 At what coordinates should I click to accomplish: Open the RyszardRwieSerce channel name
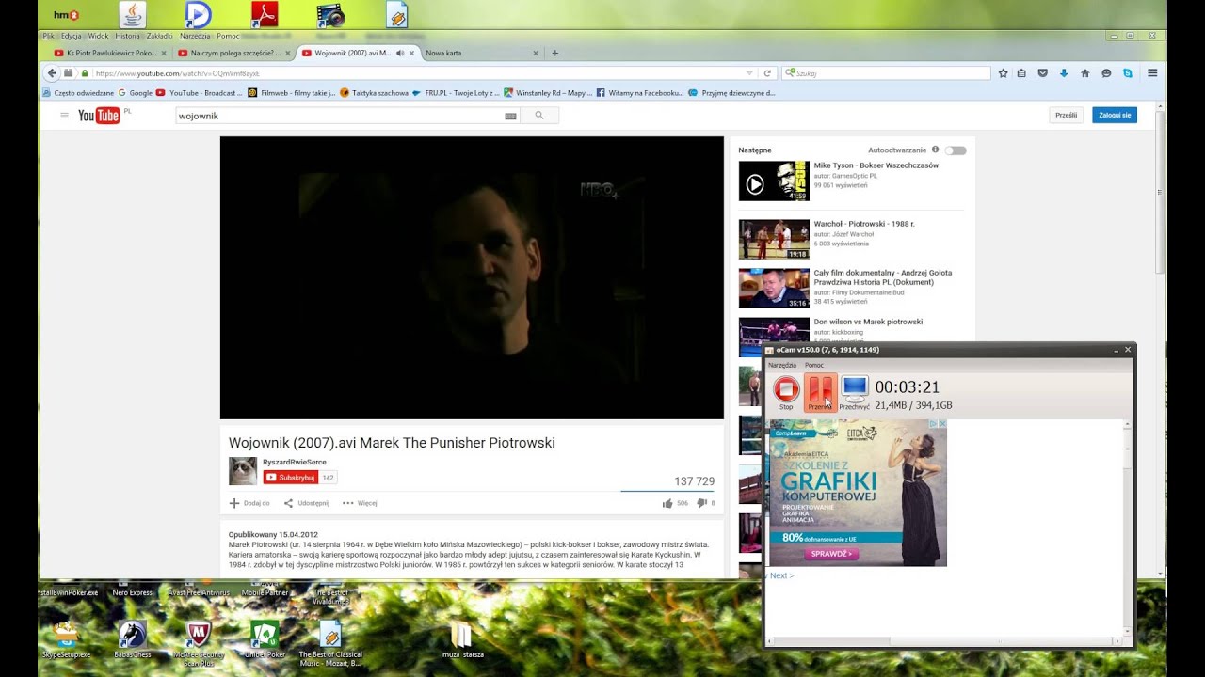point(295,462)
